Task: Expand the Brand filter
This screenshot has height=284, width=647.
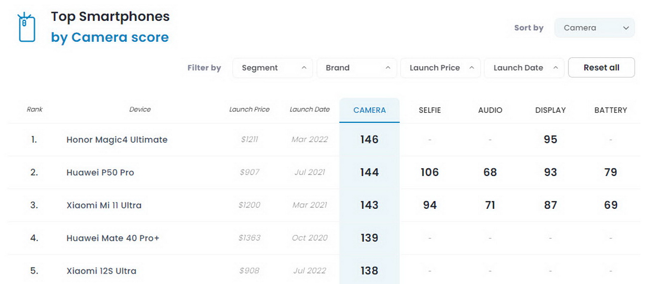Action: [x=357, y=68]
